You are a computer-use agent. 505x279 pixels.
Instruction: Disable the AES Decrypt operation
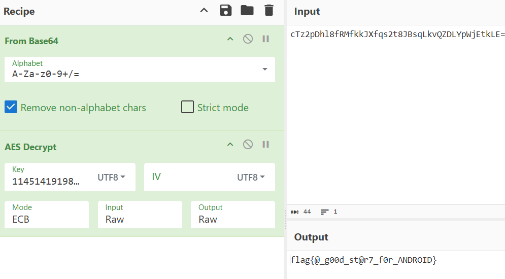248,145
